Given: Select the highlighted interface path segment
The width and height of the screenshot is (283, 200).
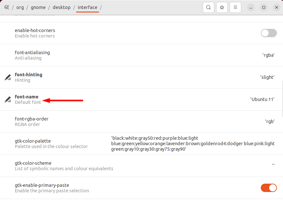Looking at the screenshot, I should click(87, 7).
